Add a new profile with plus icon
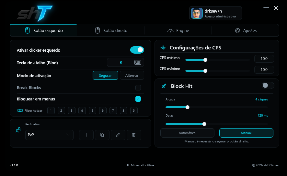The width and height of the screenshot is (287, 176). [86, 135]
